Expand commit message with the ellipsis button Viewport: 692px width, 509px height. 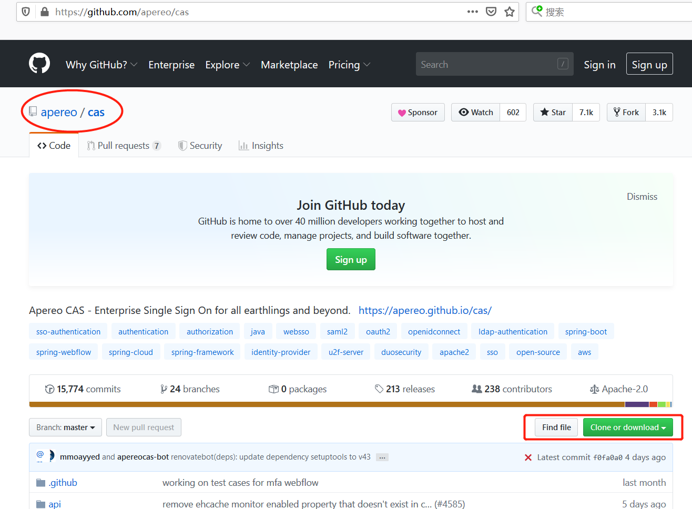(382, 457)
